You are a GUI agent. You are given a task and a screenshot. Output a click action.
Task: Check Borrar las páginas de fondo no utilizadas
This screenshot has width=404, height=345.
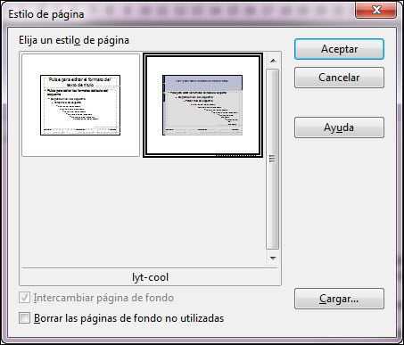click(x=24, y=318)
